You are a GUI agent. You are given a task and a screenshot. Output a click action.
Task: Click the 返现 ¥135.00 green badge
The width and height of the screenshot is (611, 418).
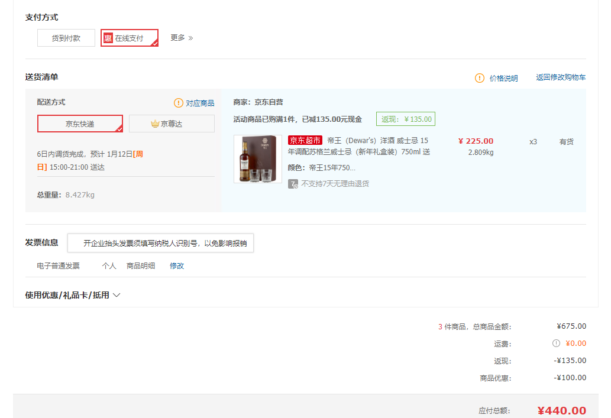click(406, 119)
